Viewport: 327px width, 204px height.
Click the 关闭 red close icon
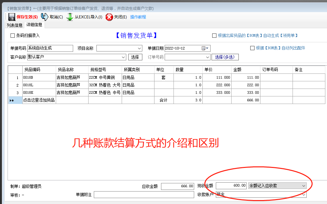click(109, 17)
